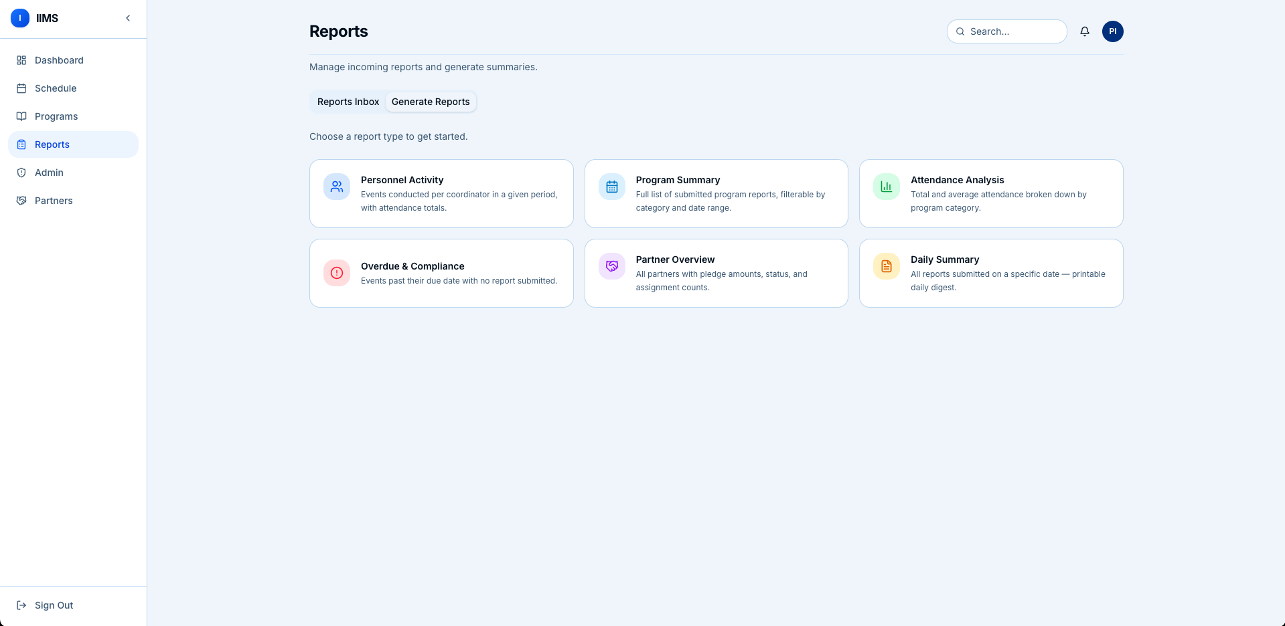Click the Personnel Activity people icon
This screenshot has width=1285, height=626.
click(337, 187)
